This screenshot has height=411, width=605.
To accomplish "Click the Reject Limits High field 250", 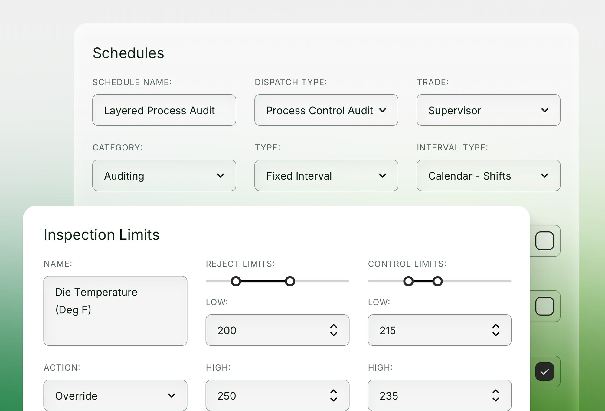I will (277, 395).
